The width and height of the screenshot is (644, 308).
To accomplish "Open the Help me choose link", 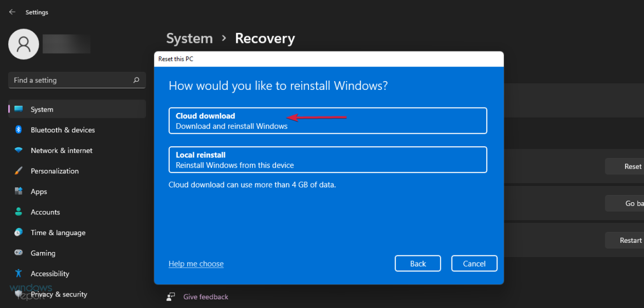I will [x=196, y=264].
